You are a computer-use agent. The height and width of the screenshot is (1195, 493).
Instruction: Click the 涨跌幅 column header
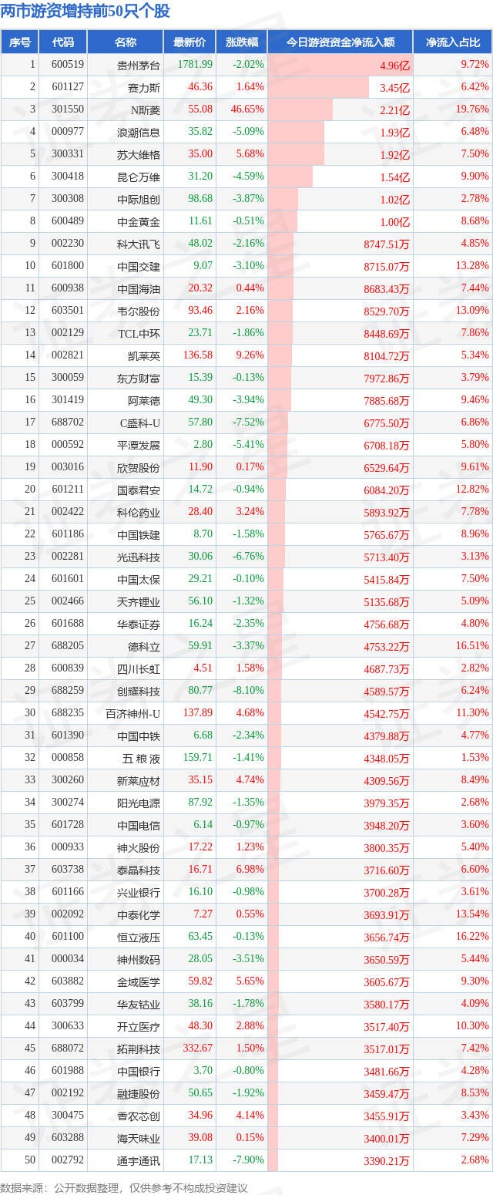(241, 42)
